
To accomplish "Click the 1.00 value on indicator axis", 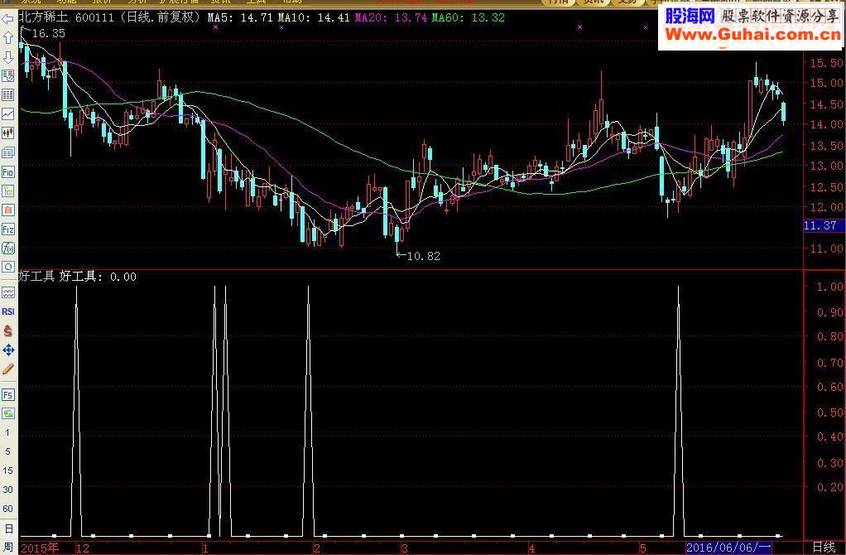I will pyautogui.click(x=829, y=286).
